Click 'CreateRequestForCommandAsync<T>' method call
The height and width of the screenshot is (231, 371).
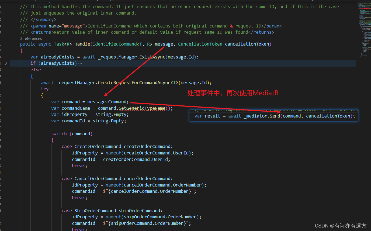tap(138, 82)
